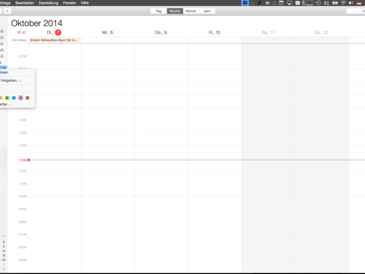This screenshot has height=274, width=365.
Task: Open the AirPlay display menu icon
Action: 289,3
